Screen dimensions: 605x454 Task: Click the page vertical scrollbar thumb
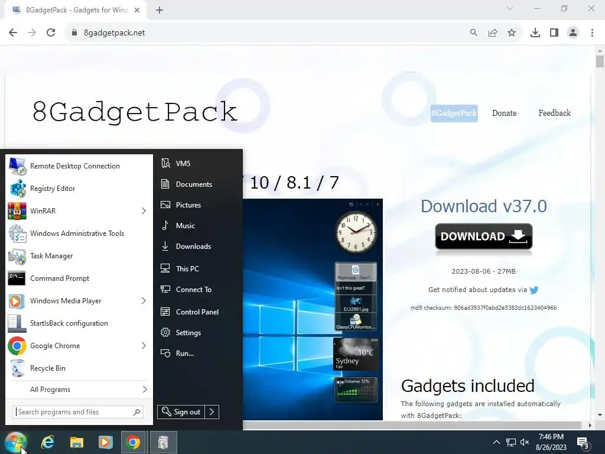coord(600,61)
